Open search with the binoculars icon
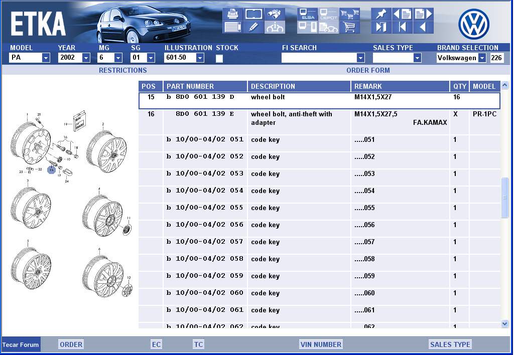 pyautogui.click(x=275, y=15)
